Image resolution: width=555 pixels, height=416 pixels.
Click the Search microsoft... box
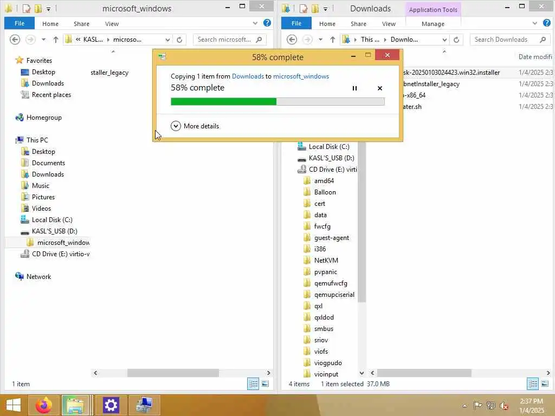[x=229, y=40]
